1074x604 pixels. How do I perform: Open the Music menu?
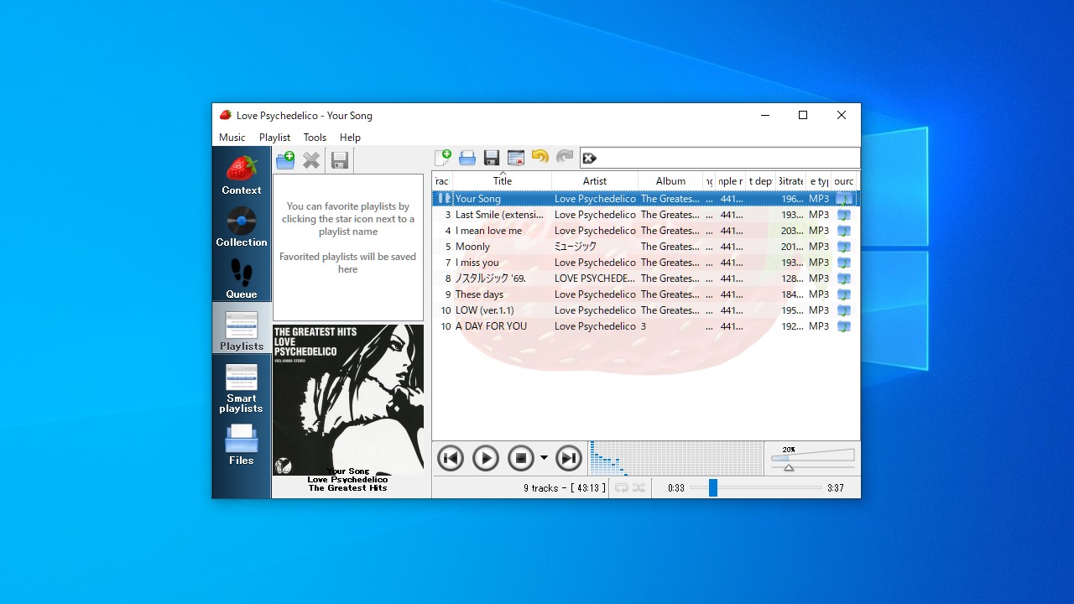[x=232, y=138]
